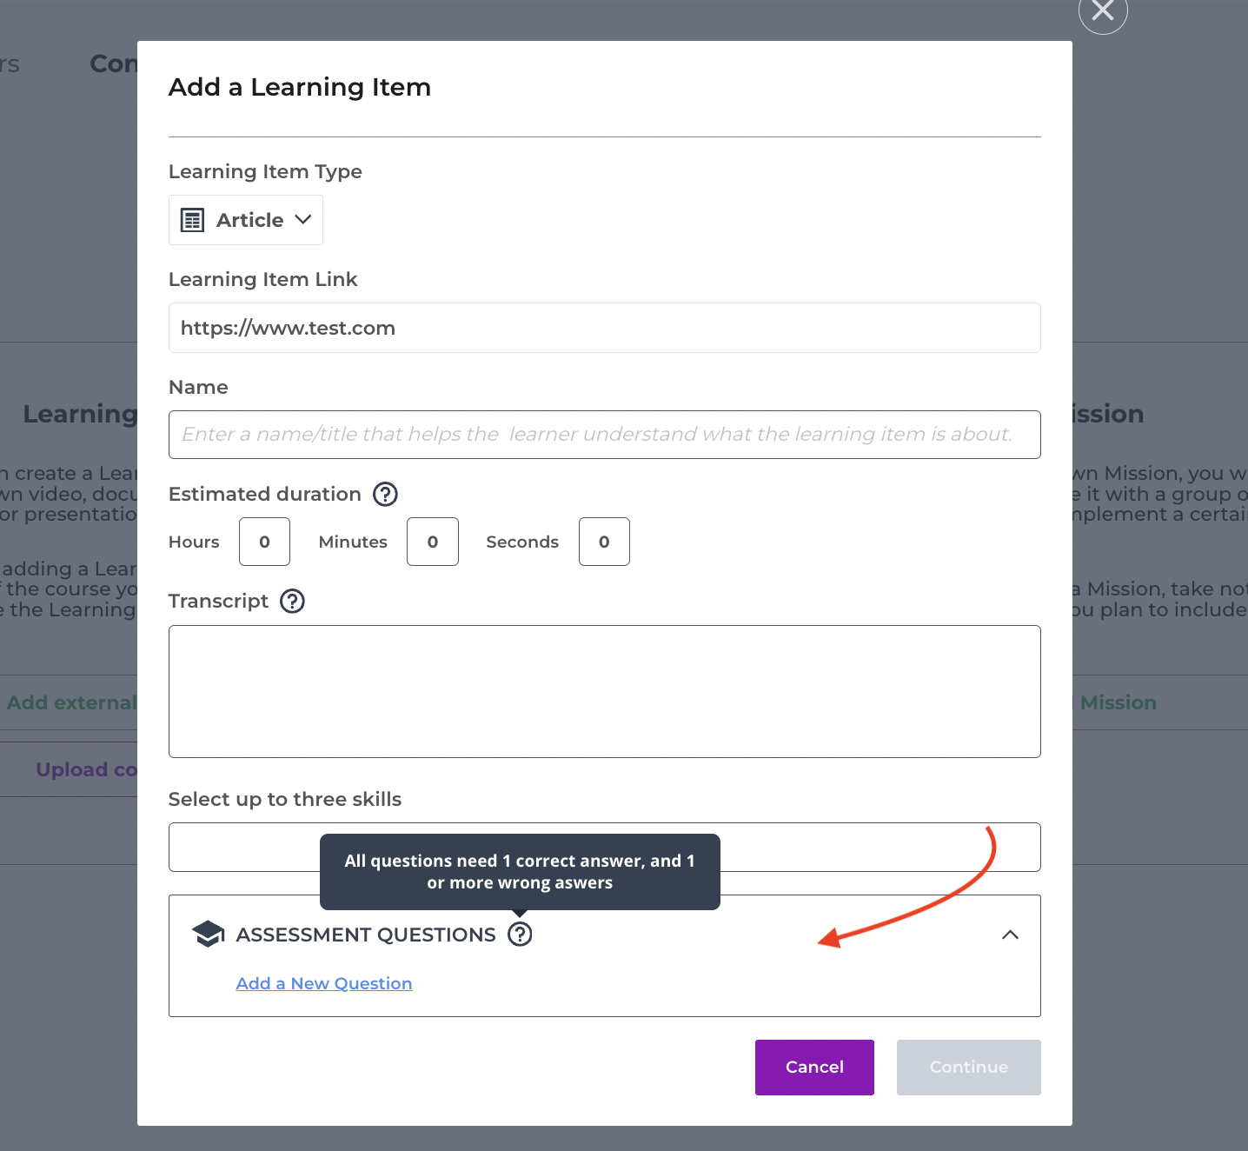Click the Assessment Questions section heading
The height and width of the screenshot is (1151, 1248).
click(366, 935)
